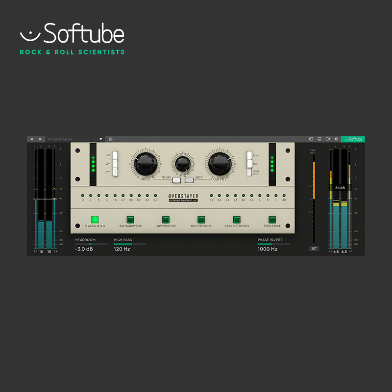
Task: Enable the High Presence button
Action: (201, 220)
